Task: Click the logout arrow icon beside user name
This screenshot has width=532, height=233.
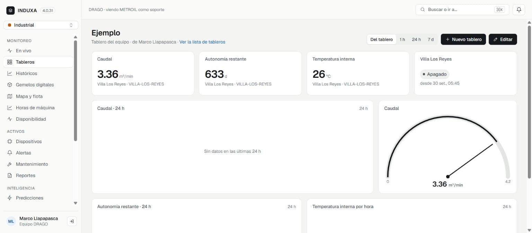Action: tap(72, 221)
